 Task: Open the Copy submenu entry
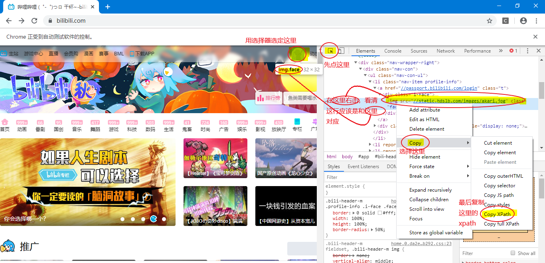pos(434,143)
